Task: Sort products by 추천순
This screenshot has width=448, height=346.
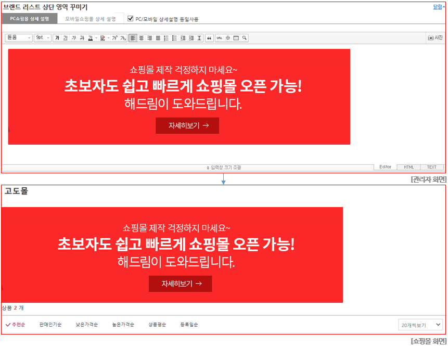Action: click(x=16, y=325)
